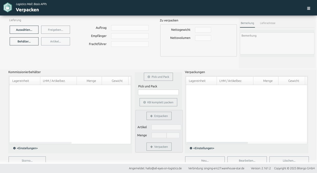This screenshot has width=317, height=173.
Task: Focus the Nettovolumen field
Action: tap(203, 38)
